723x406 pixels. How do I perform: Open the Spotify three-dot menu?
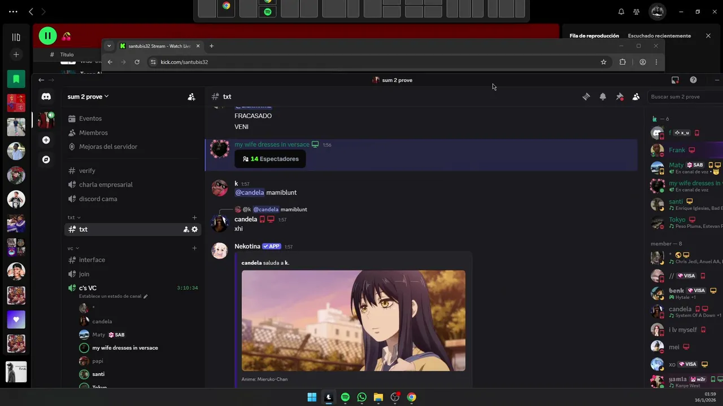[x=13, y=11]
